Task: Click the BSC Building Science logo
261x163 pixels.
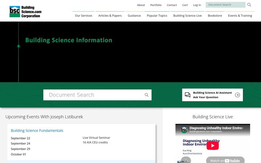Action: coord(25,12)
